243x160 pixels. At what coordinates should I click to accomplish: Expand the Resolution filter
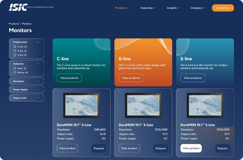pyautogui.click(x=26, y=81)
